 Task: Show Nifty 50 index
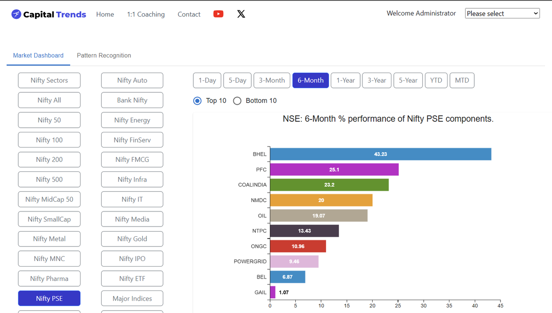[49, 120]
